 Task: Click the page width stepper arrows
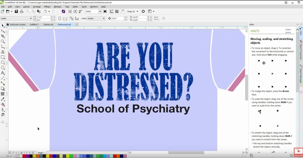coord(53,17)
